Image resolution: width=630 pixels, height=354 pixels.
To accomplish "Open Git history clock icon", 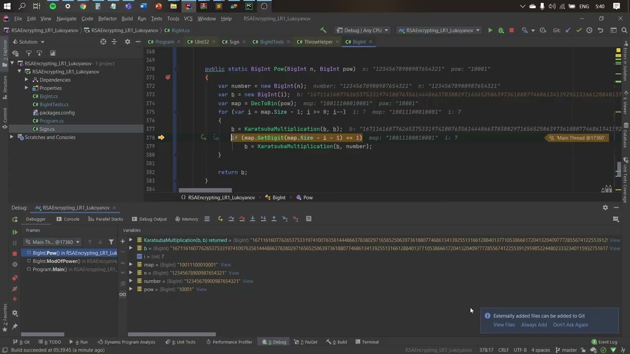I will 590,30.
